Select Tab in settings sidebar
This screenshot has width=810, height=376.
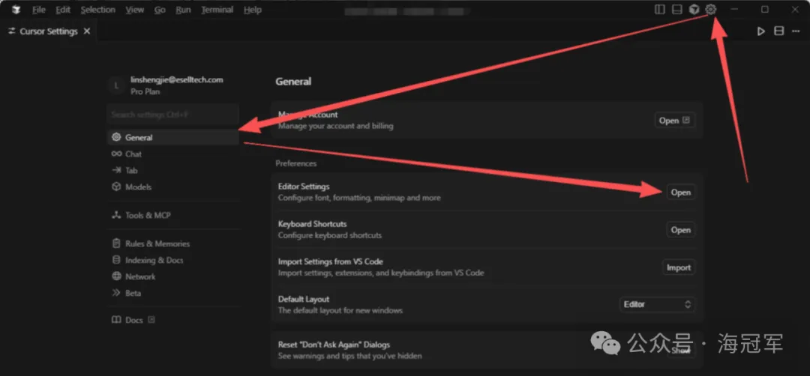173,171
